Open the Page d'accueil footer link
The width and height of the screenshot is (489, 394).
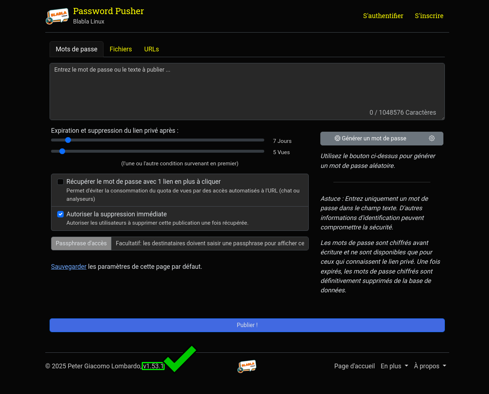click(x=354, y=366)
